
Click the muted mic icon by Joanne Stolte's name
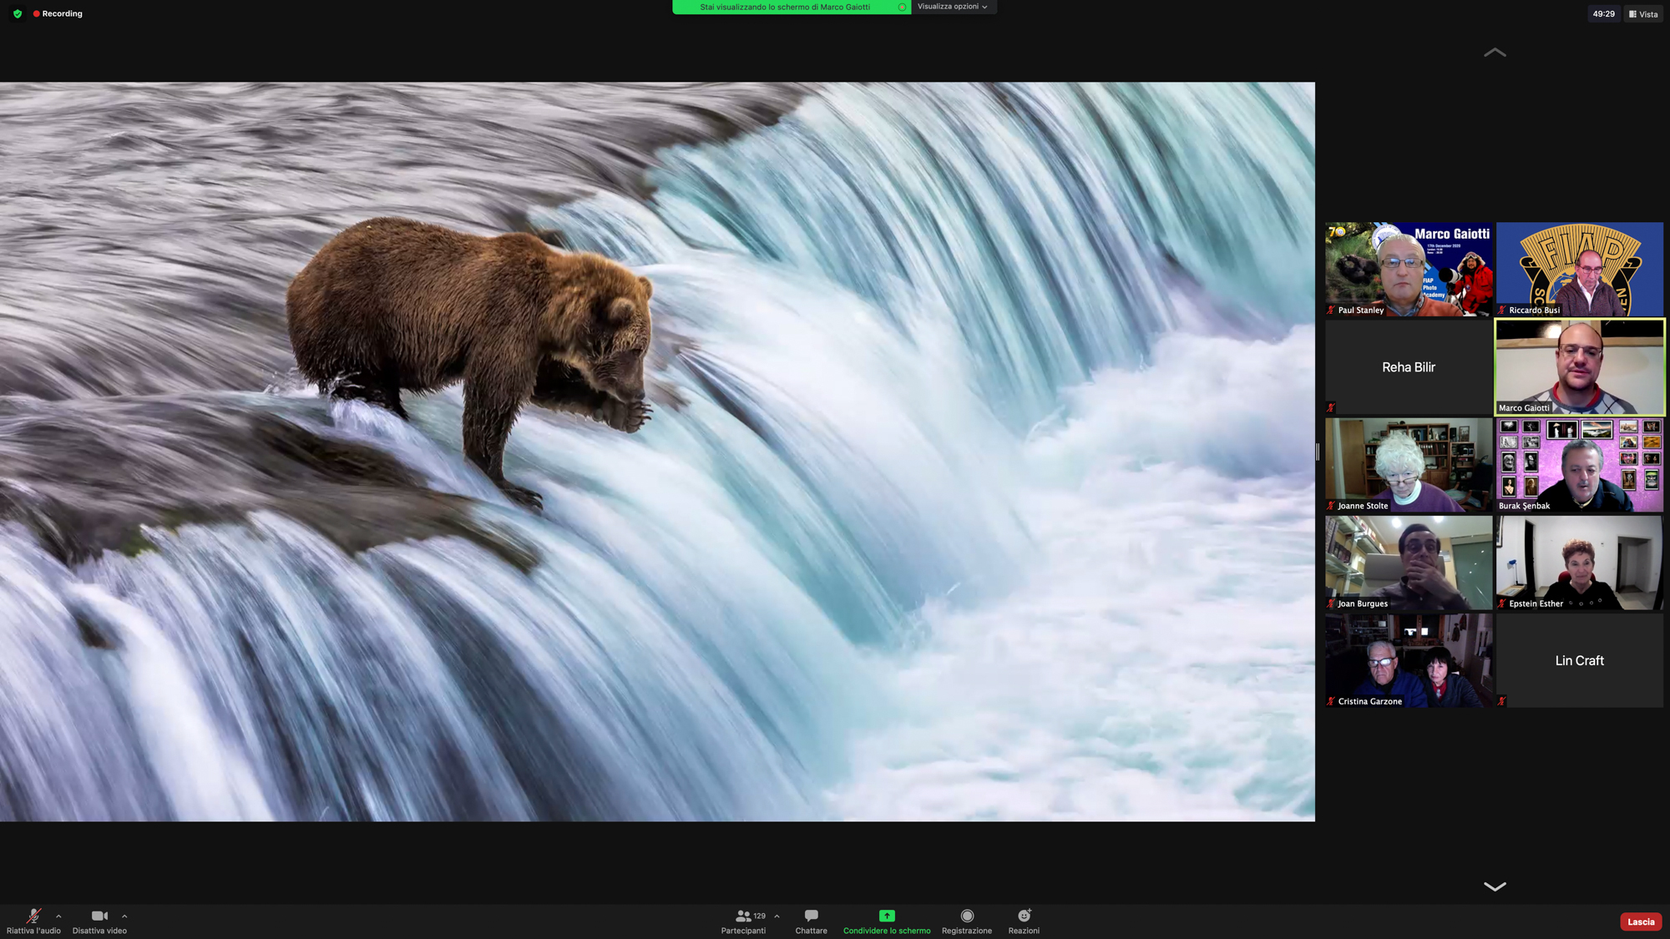[x=1331, y=506]
